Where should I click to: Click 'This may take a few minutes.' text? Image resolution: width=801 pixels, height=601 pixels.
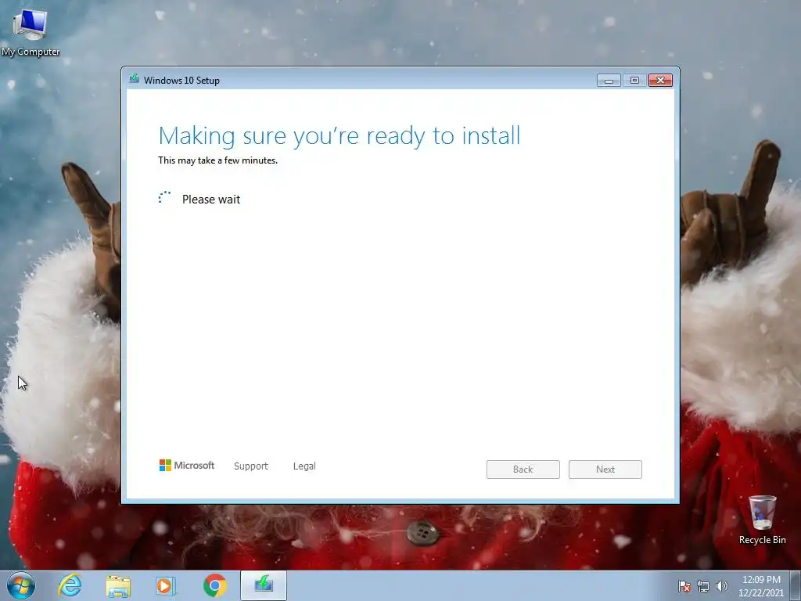pos(217,160)
